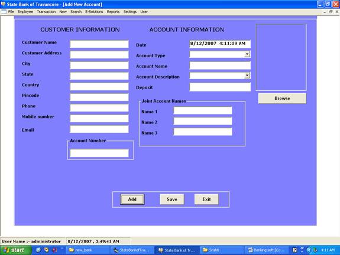Screen dimensions: 340x255
Task: Click the status bar time 3:49:41 AM
Action: pyautogui.click(x=93, y=241)
